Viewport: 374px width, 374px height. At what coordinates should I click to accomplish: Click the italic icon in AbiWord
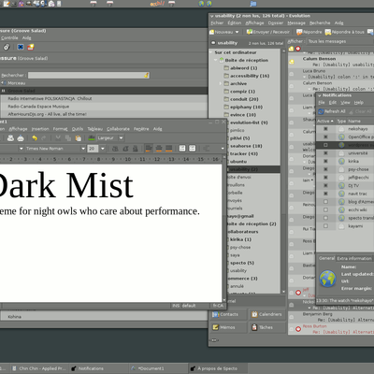tap(125, 149)
